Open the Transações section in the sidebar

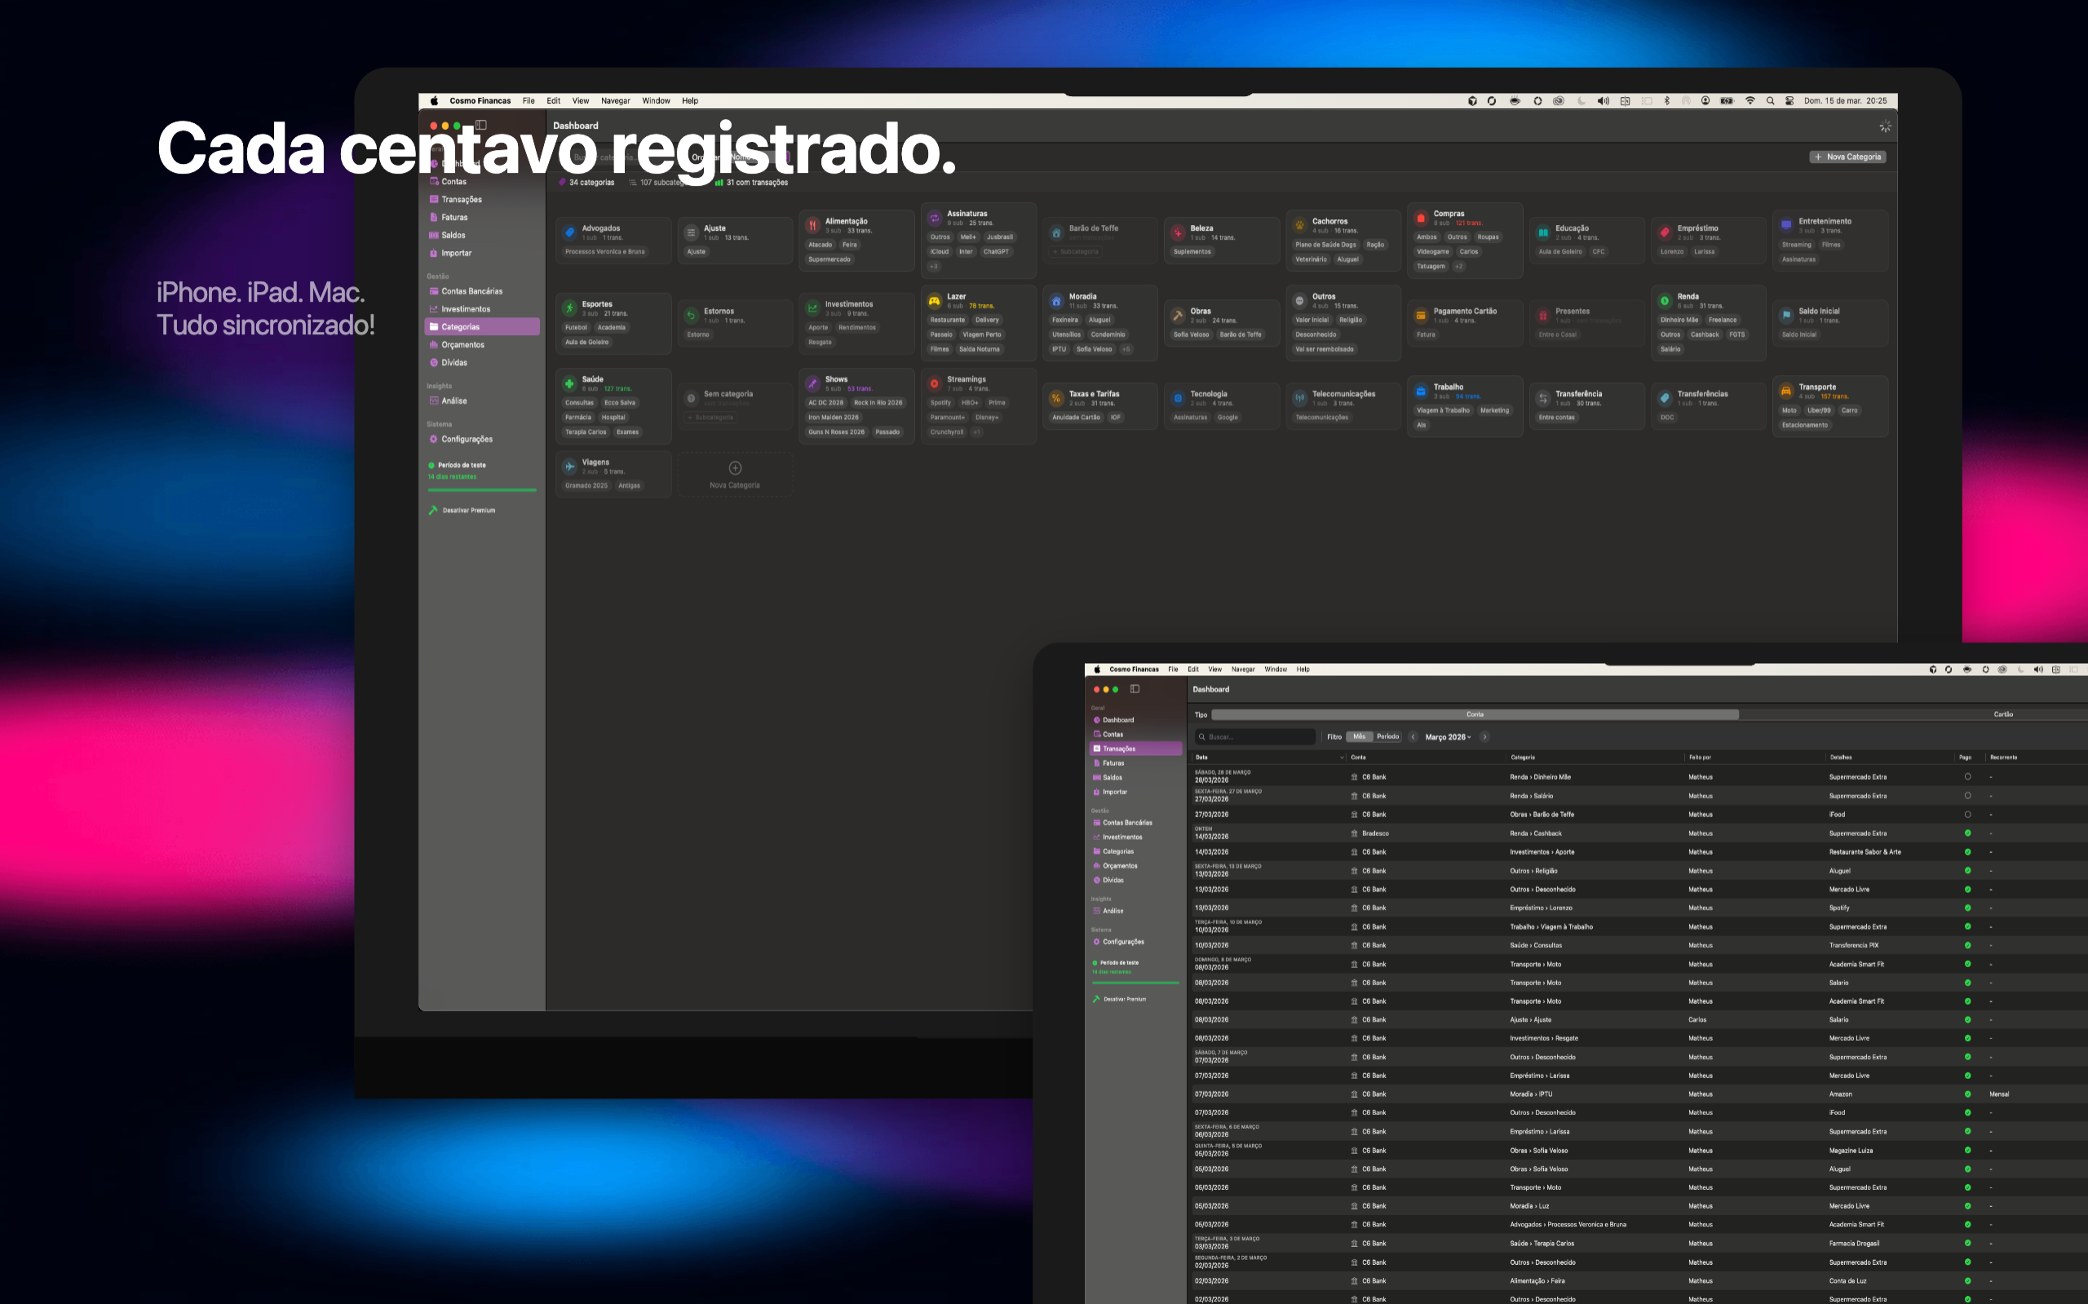(462, 199)
